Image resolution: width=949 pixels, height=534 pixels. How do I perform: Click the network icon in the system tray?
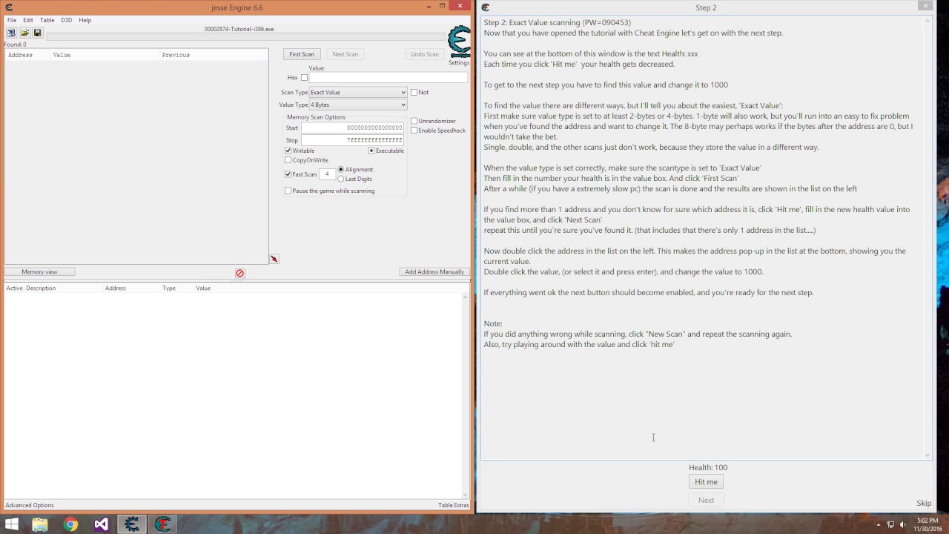point(890,524)
